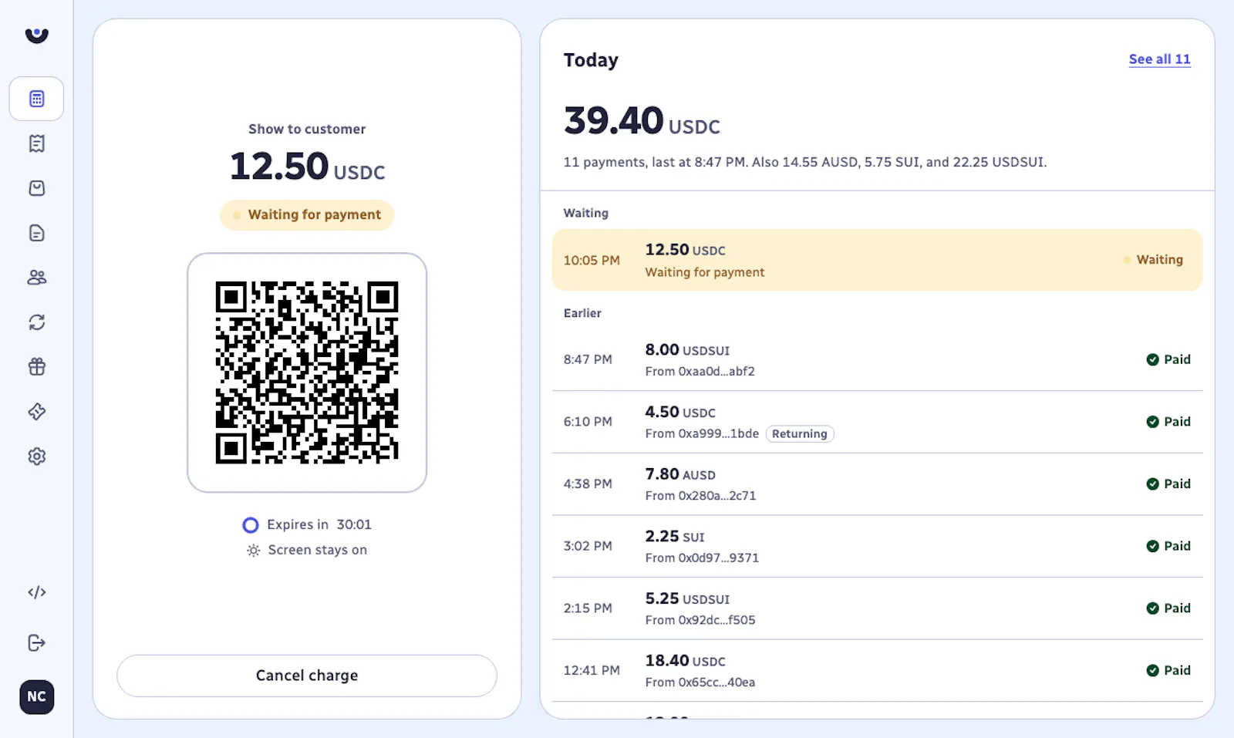The height and width of the screenshot is (738, 1234).
Task: Click sender address 0x92dc...f505
Action: [716, 621]
